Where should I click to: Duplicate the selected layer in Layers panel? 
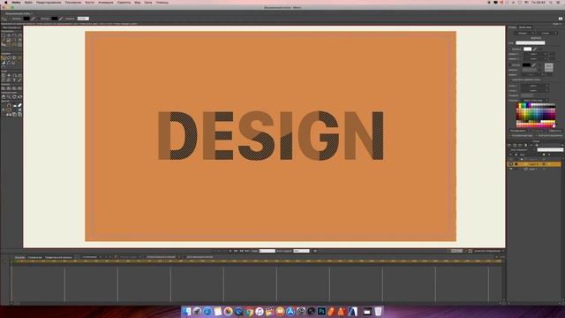(x=515, y=145)
